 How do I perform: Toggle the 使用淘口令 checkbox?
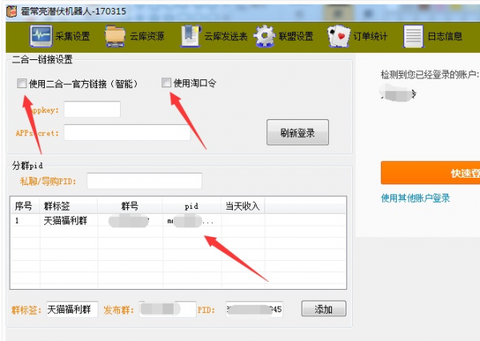pos(166,83)
